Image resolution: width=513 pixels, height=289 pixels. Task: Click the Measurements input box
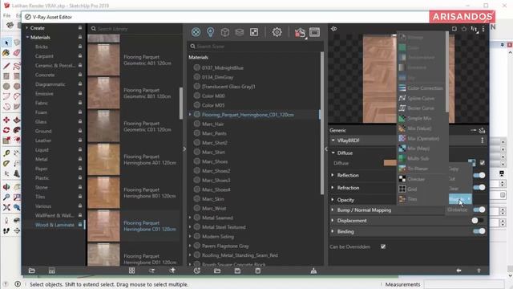464,284
